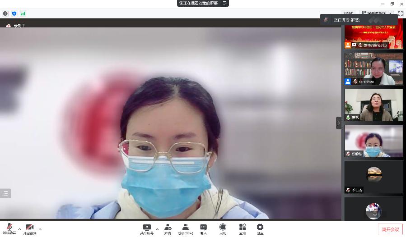Expand audio options arrow beside microphone

tap(19, 229)
